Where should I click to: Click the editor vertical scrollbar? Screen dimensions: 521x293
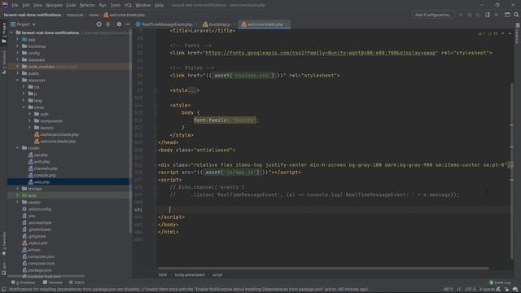tap(511, 171)
